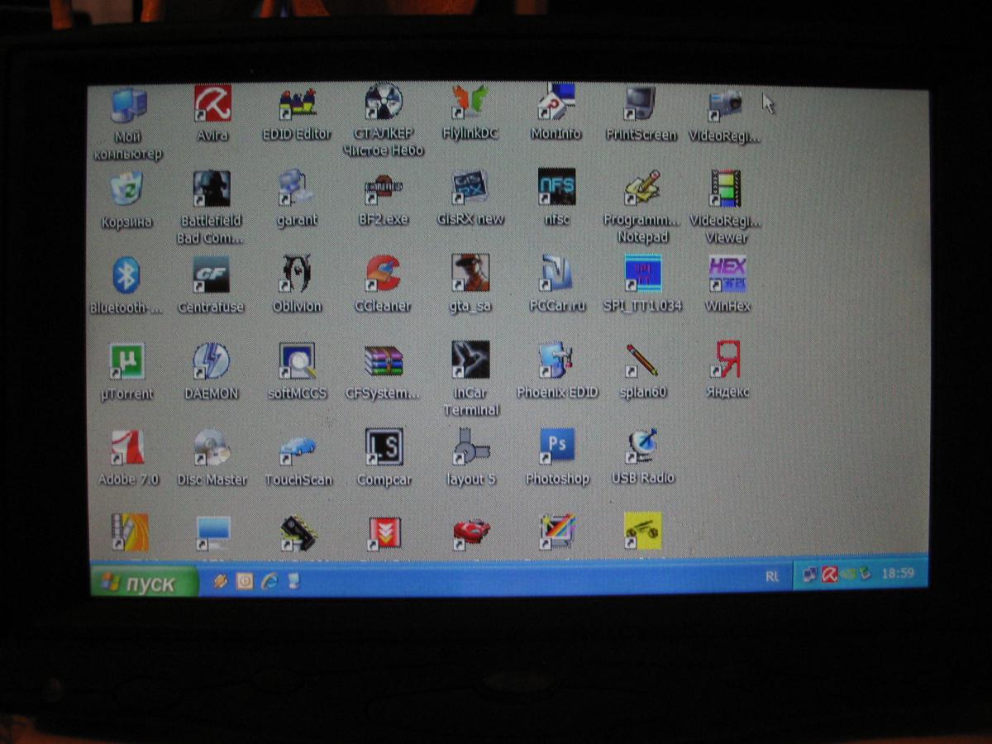The image size is (992, 744).
Task: Click the пуск Start button
Action: pyautogui.click(x=144, y=583)
